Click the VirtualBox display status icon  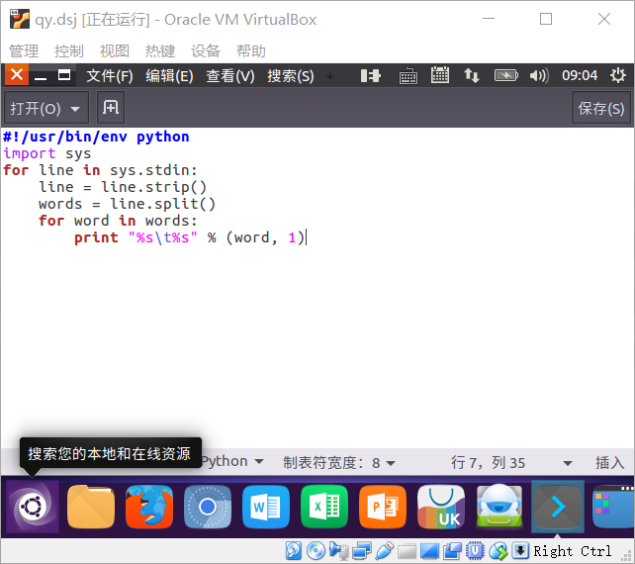(429, 552)
